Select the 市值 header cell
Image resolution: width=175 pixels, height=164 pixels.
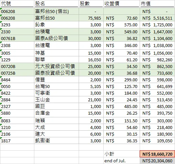click(157, 4)
